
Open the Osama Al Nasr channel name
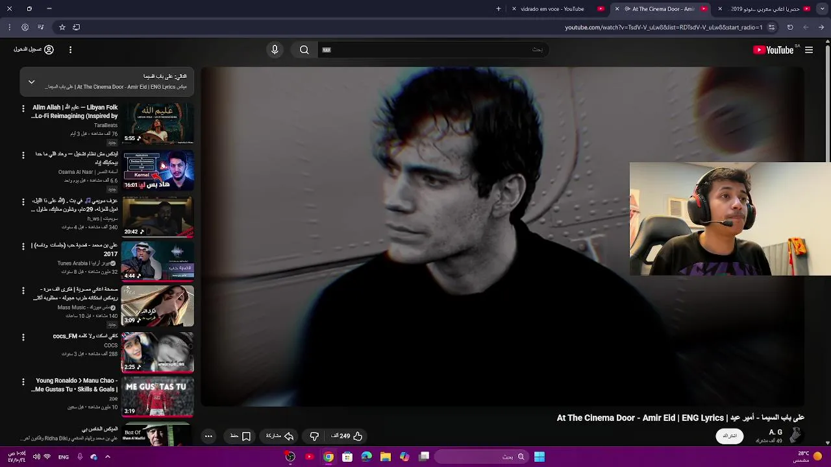[88, 172]
